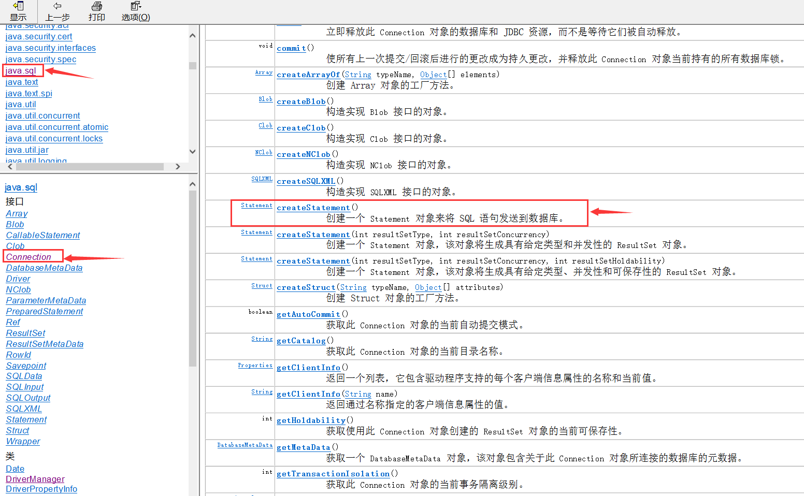Open the Statement interface link in class list
804x496 pixels.
tap(26, 420)
